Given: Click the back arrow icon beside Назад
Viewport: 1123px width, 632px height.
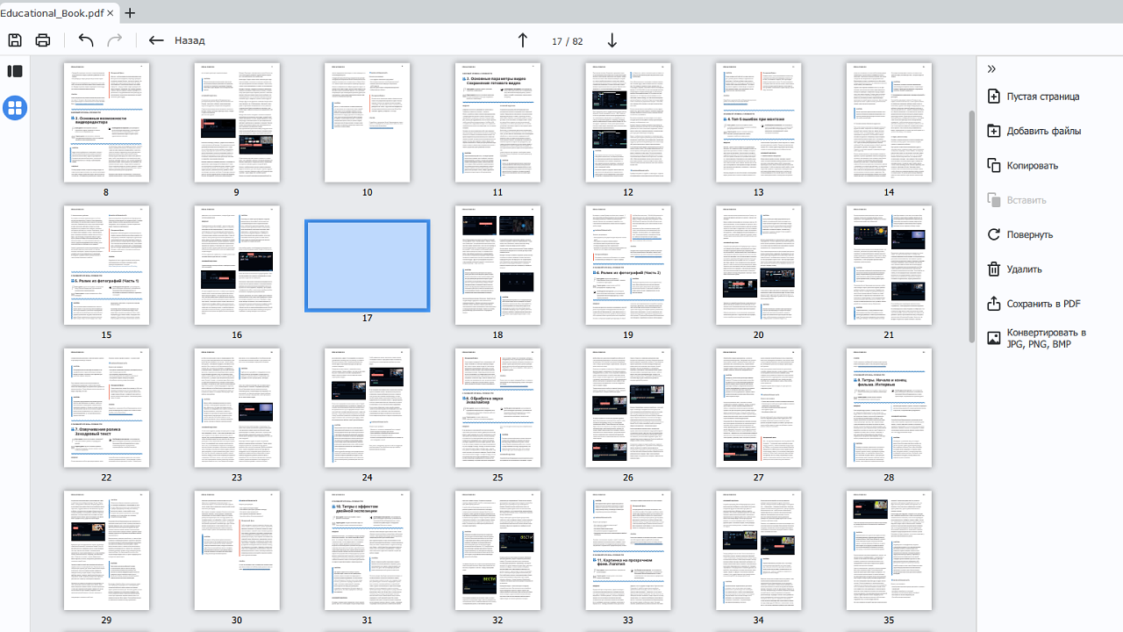Looking at the screenshot, I should [156, 40].
